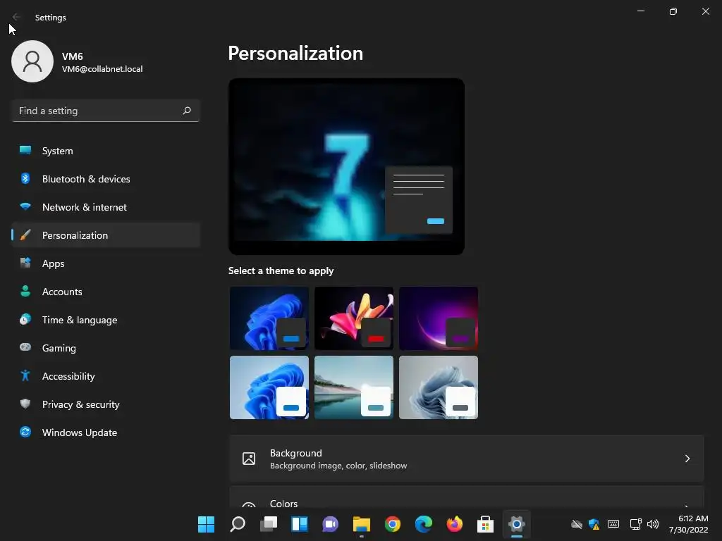Viewport: 722px width, 541px height.
Task: Click the volume speaker tray icon
Action: coord(653,524)
